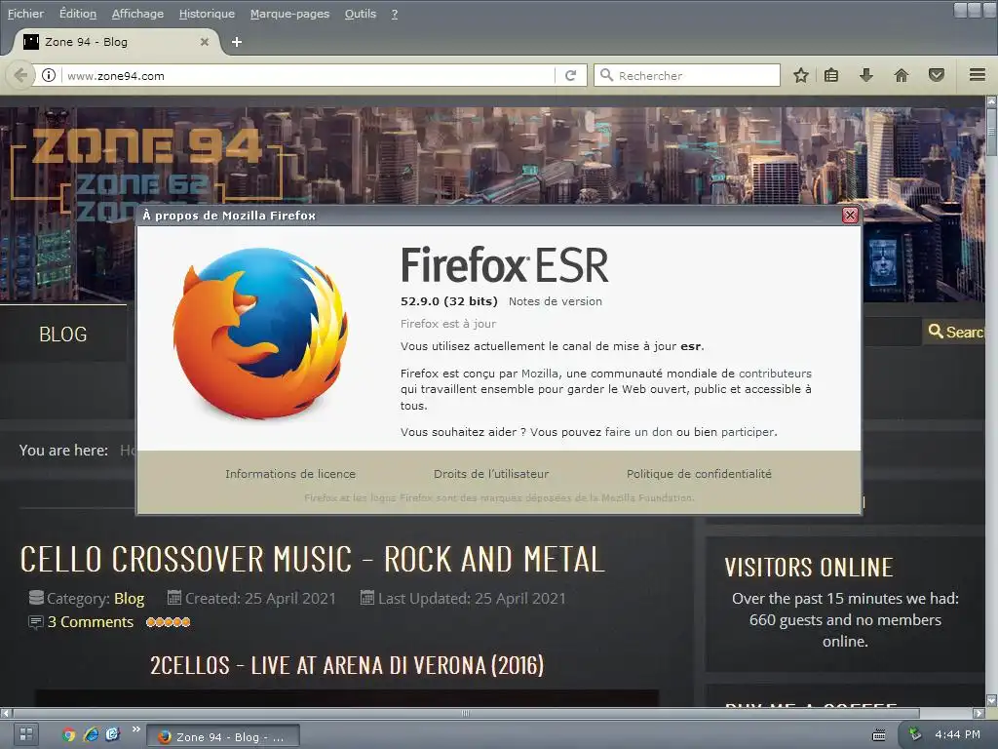Image resolution: width=998 pixels, height=749 pixels.
Task: Open the Édition menu
Action: (78, 14)
